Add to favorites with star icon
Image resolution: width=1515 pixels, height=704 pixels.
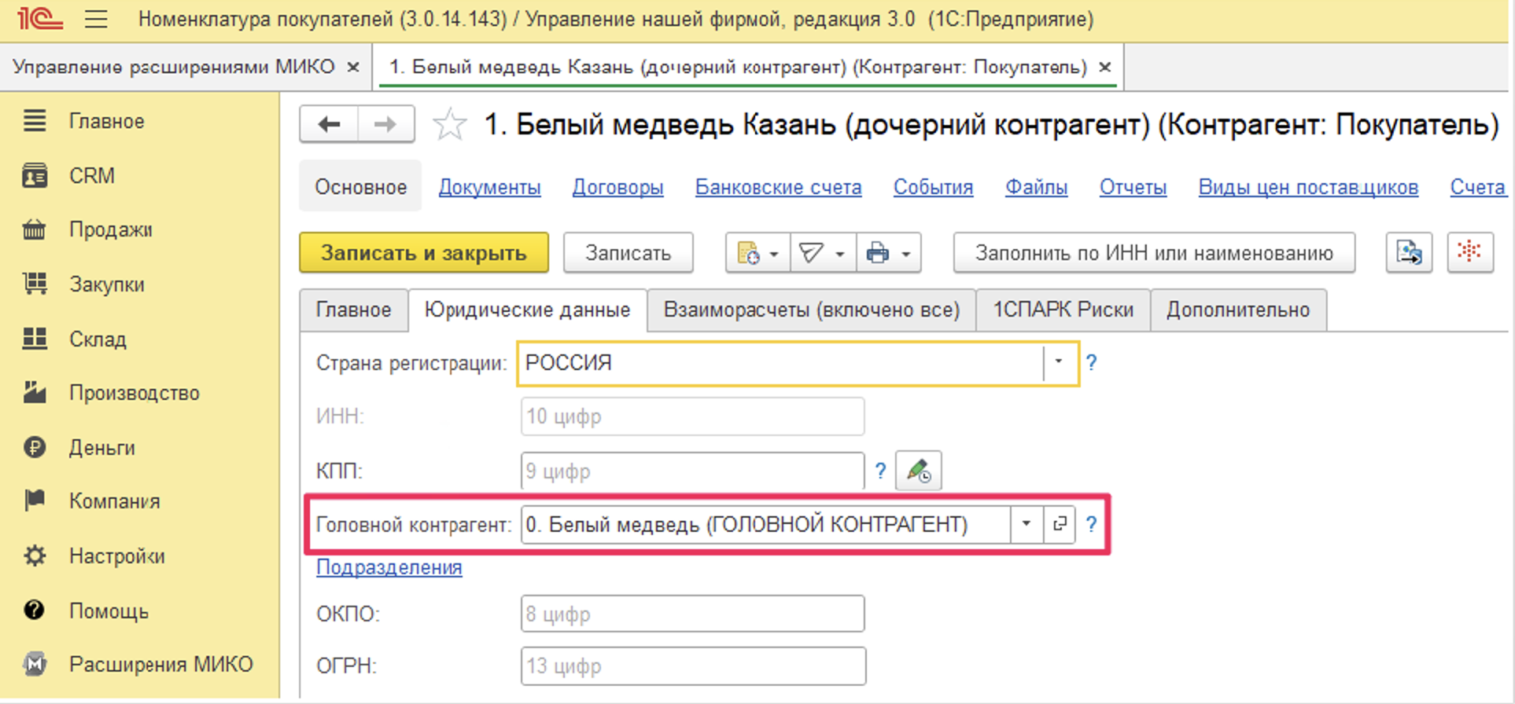(x=450, y=124)
